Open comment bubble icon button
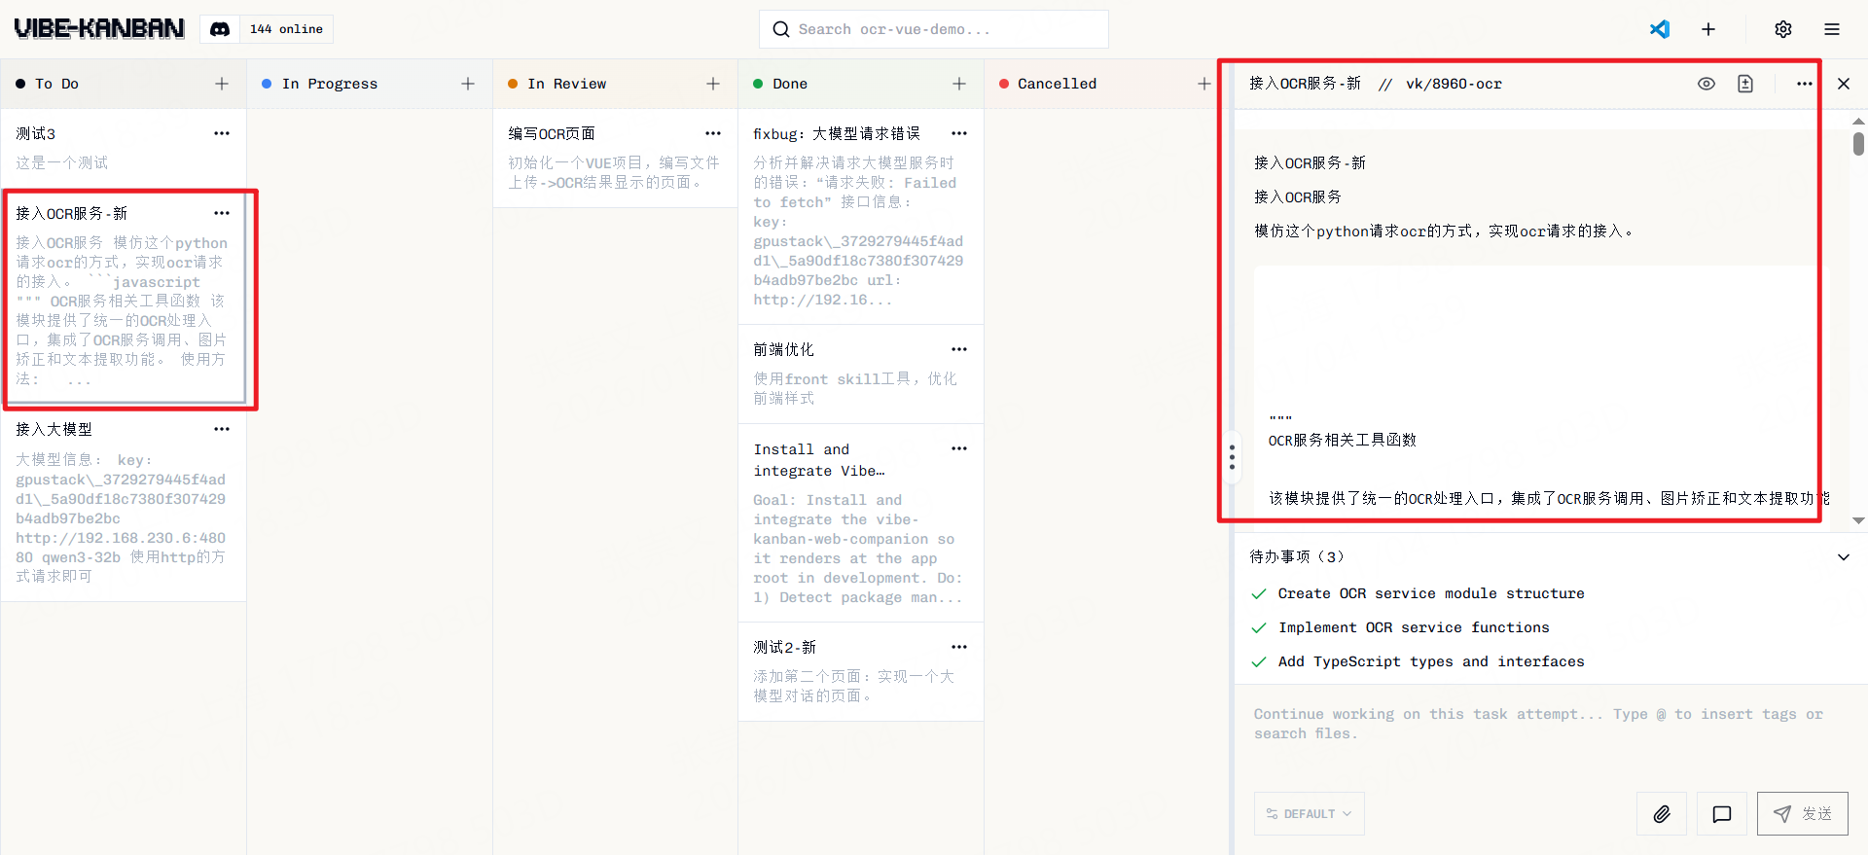The image size is (1868, 855). pyautogui.click(x=1722, y=814)
